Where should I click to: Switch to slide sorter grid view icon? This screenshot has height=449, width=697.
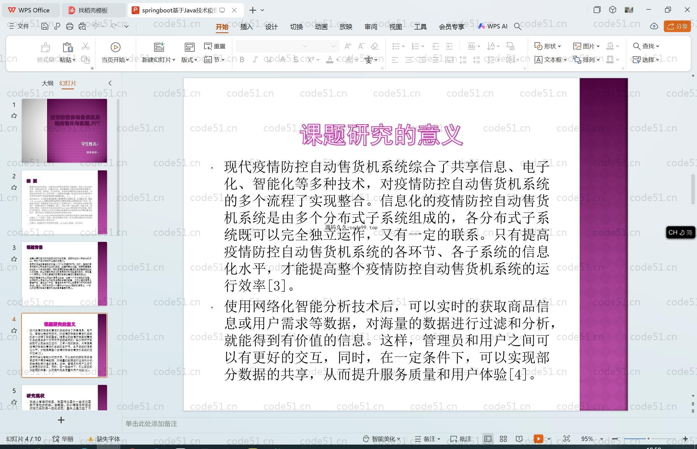point(503,439)
